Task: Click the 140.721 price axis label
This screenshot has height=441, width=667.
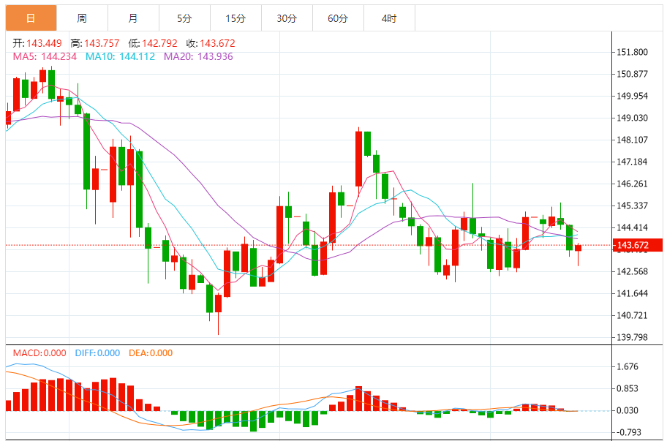Action: click(x=632, y=315)
